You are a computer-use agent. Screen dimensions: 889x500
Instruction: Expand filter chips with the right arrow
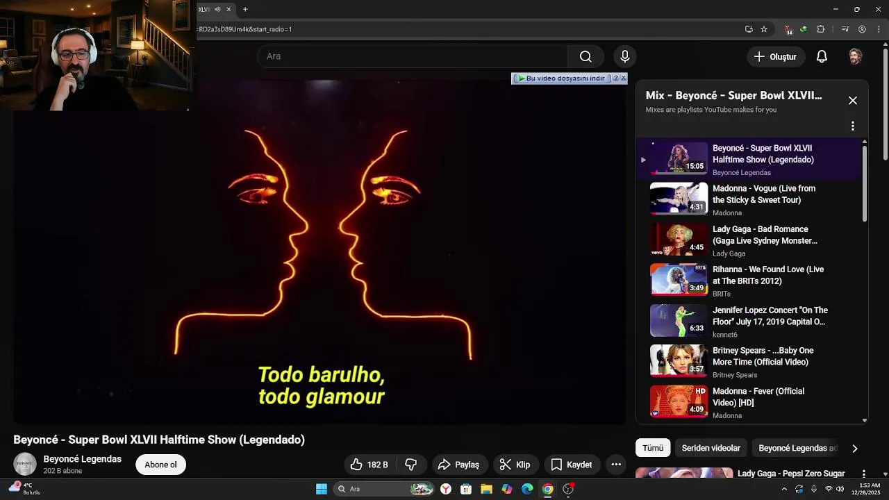click(x=855, y=449)
